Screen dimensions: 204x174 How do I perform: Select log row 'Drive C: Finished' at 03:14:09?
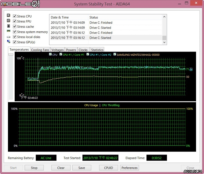point(106,23)
